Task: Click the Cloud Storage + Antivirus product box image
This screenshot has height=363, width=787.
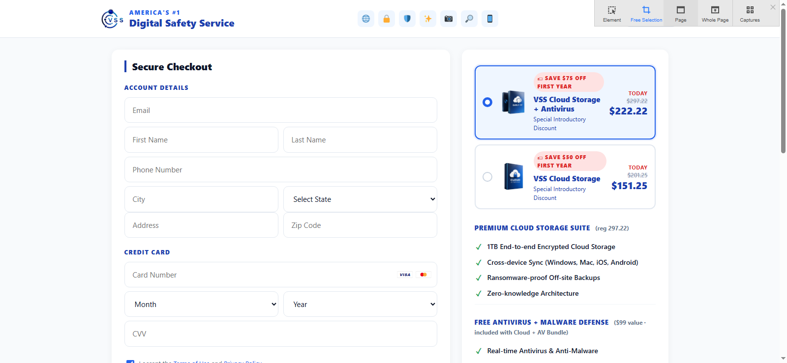Action: [514, 102]
